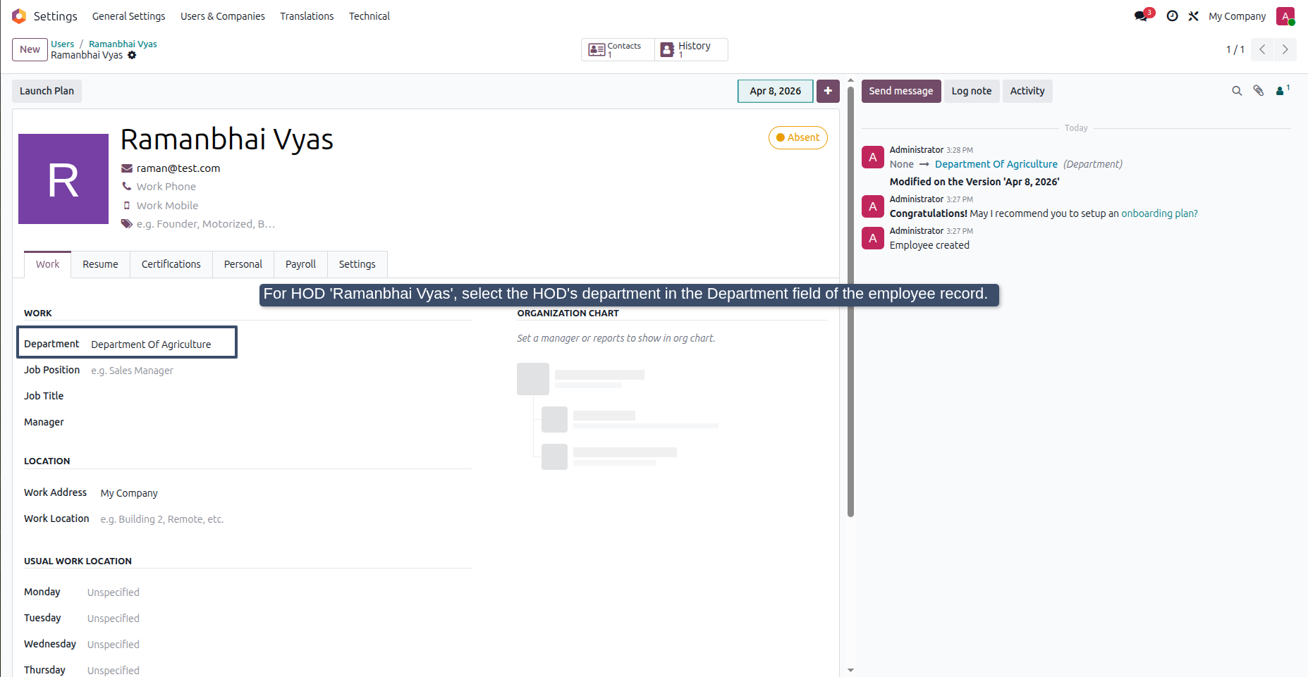Open the General Settings menu
Image resolution: width=1308 pixels, height=677 pixels.
coord(129,15)
